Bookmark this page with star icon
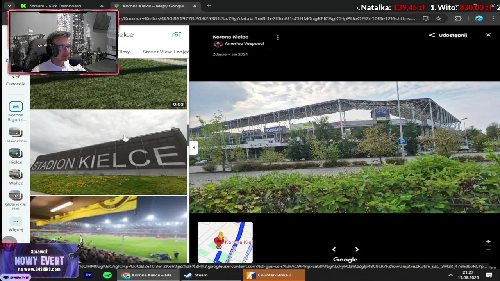The height and width of the screenshot is (281, 500). click(439, 18)
